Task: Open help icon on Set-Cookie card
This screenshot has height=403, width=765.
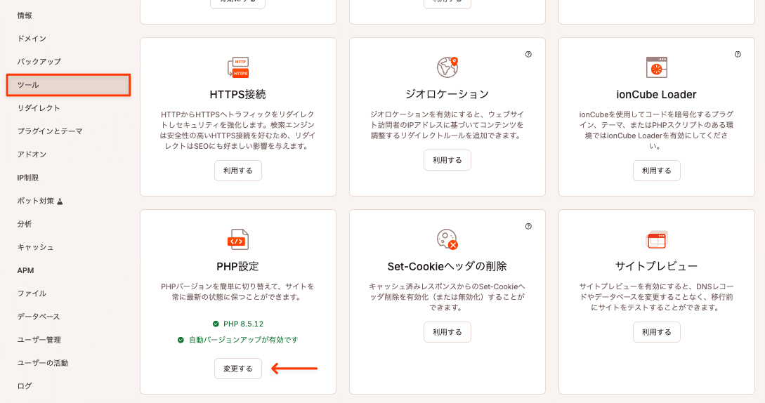Action: pos(528,226)
